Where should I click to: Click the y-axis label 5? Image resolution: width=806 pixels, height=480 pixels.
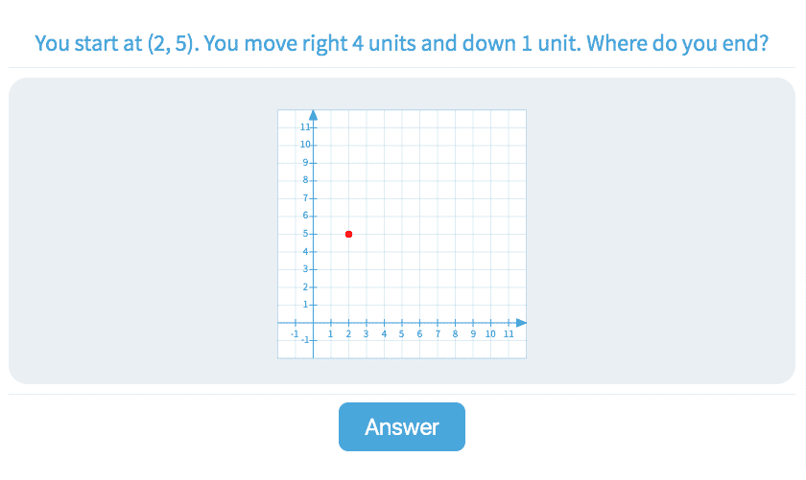click(x=304, y=234)
